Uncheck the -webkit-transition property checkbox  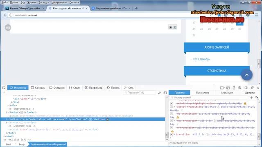point(172,107)
